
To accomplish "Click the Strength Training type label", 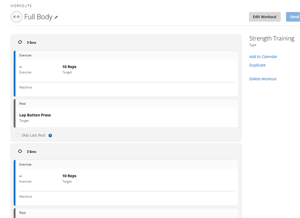I will (271, 39).
